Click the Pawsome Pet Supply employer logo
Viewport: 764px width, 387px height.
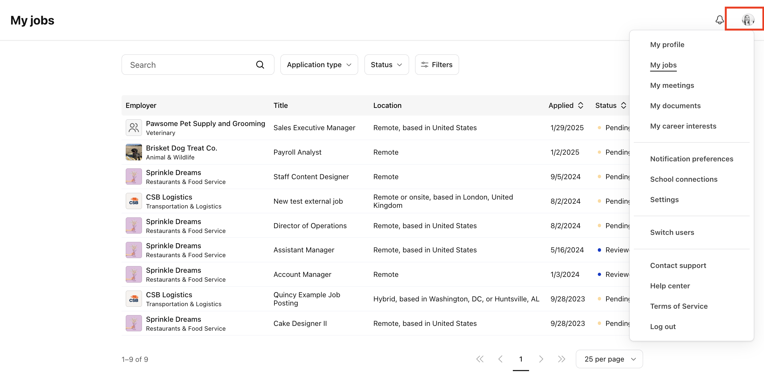pos(134,128)
